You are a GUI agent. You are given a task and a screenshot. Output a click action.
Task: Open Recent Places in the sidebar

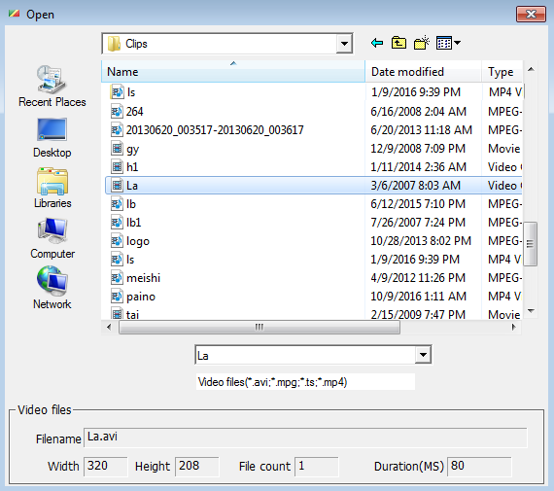(x=52, y=86)
